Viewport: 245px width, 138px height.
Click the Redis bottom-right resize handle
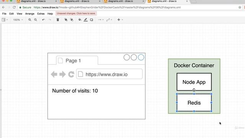point(211,111)
